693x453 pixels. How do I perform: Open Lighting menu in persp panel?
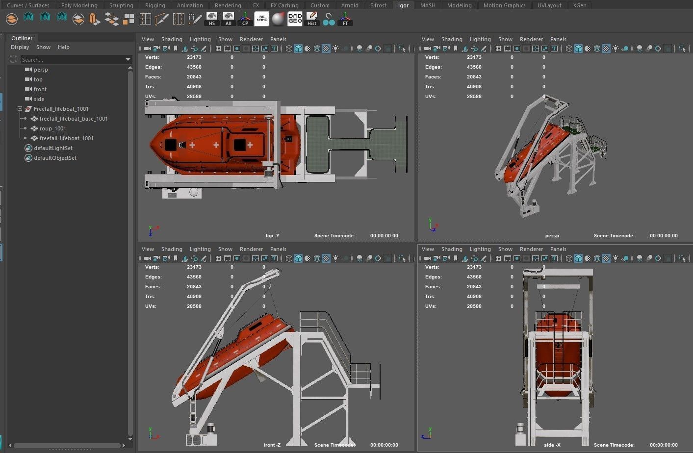coord(480,39)
